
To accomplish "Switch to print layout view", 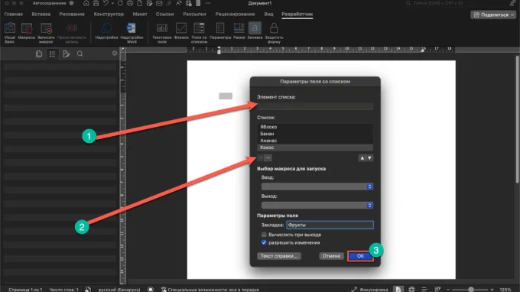I will (x=398, y=290).
